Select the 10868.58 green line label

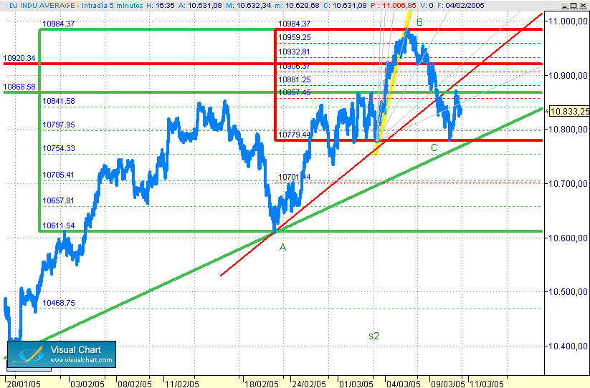19,87
